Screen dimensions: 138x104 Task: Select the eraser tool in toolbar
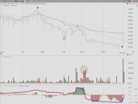30,1
